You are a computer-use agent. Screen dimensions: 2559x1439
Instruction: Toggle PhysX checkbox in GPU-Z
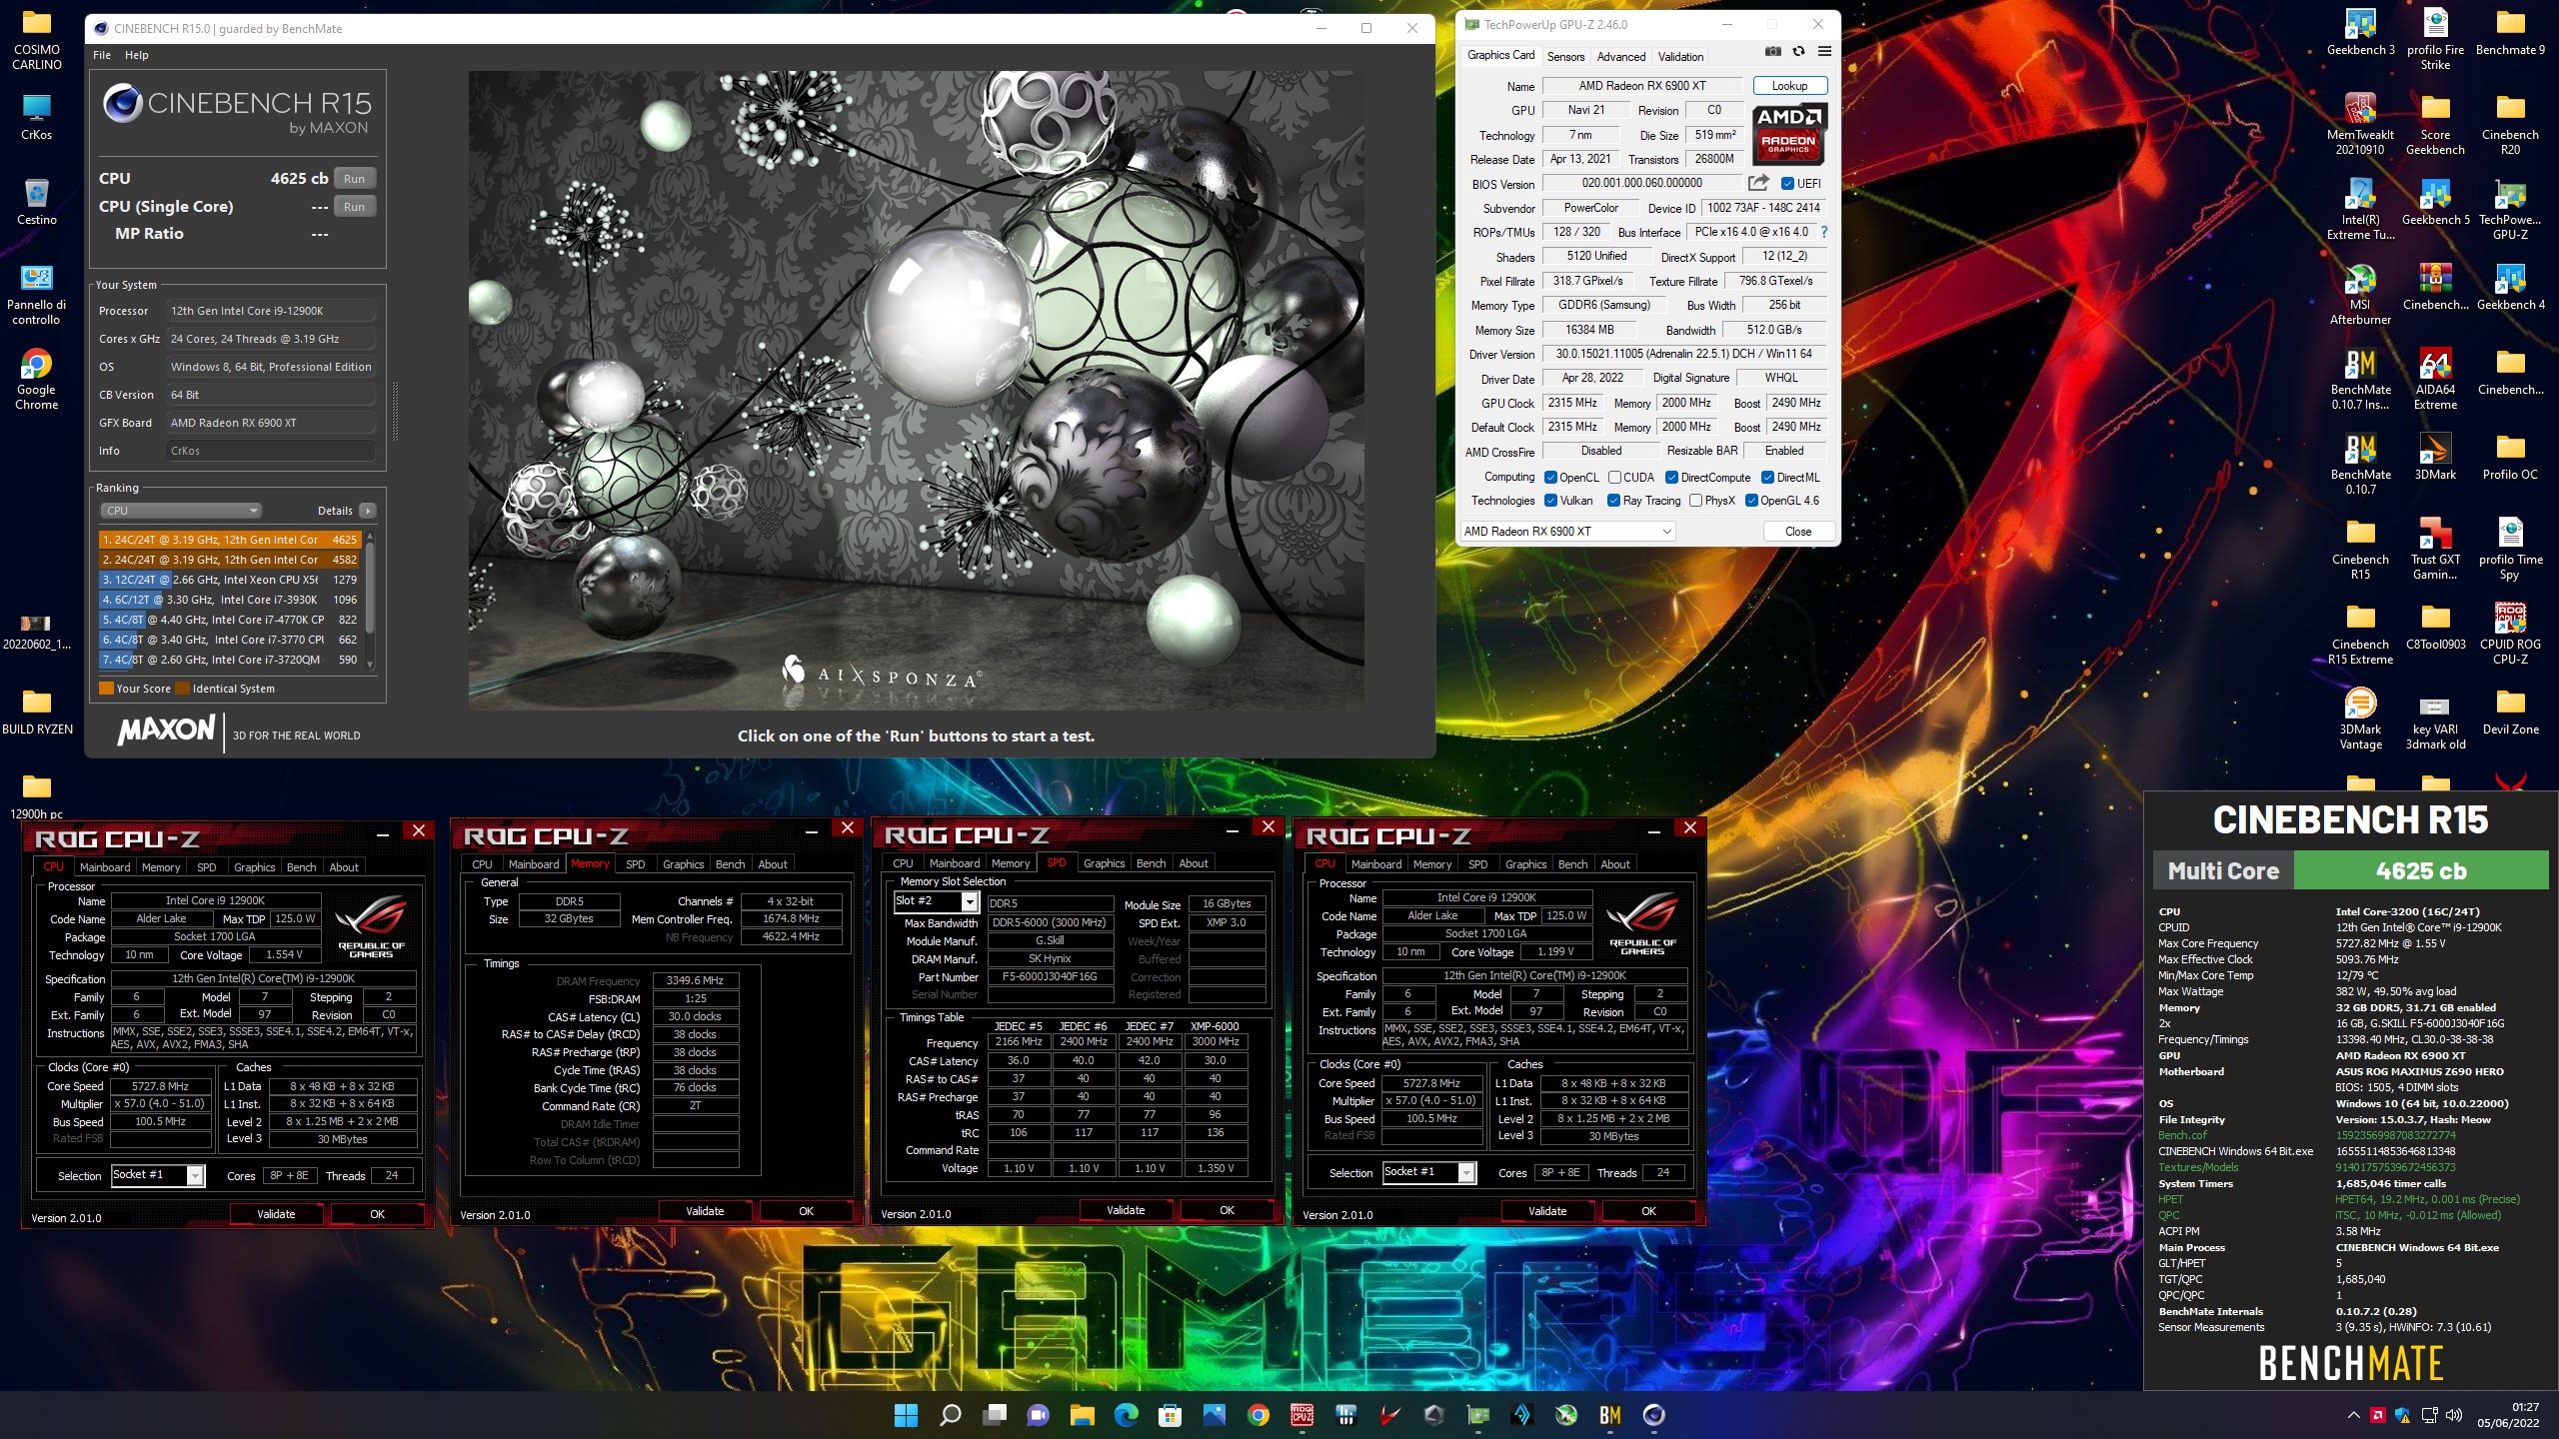pos(1695,500)
